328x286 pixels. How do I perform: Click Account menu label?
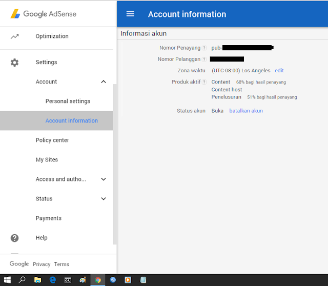pos(46,81)
